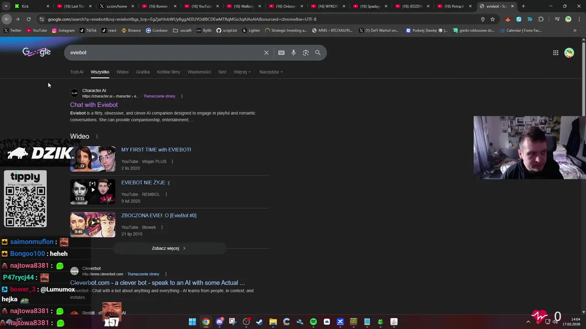Open location permission icon in address bar

tap(483, 19)
